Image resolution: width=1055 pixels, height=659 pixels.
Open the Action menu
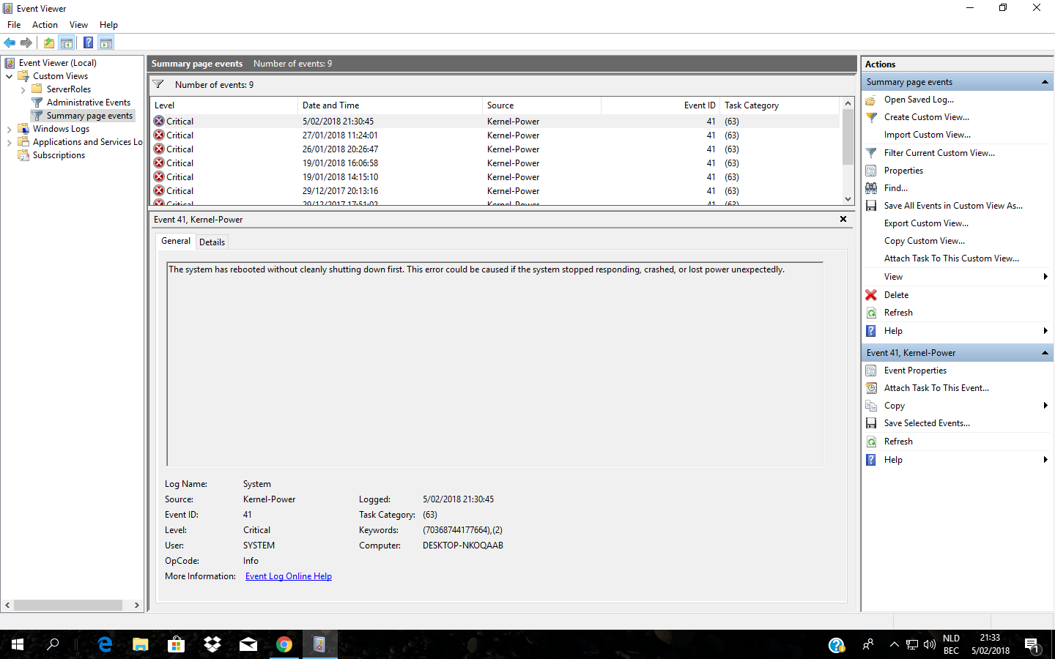coord(45,25)
